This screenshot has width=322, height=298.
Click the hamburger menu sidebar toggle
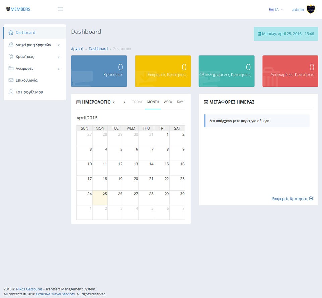[x=60, y=9]
